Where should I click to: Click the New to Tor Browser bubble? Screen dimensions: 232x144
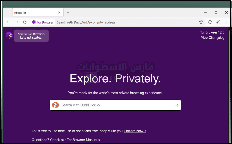[x=31, y=36]
